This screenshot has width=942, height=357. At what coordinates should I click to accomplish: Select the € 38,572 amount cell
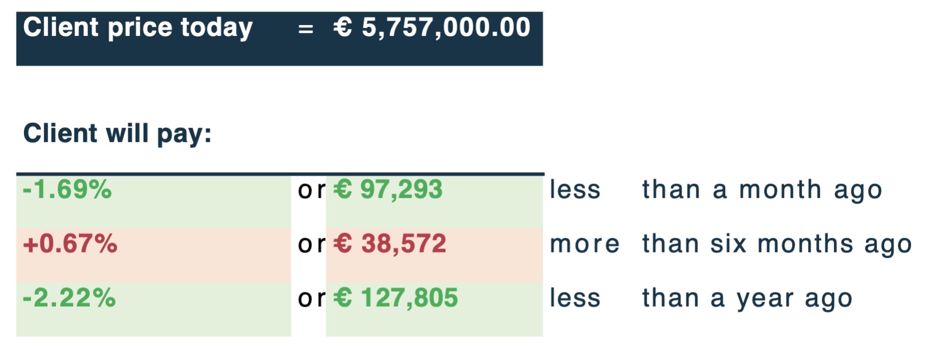[x=434, y=255]
